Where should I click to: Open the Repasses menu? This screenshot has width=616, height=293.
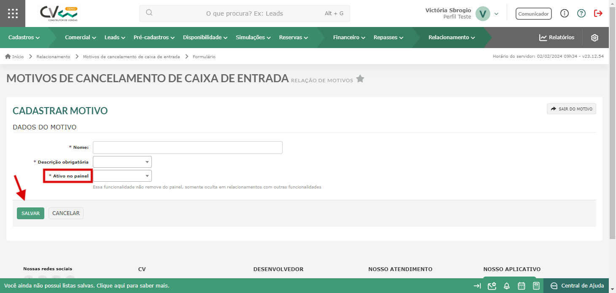click(x=389, y=38)
